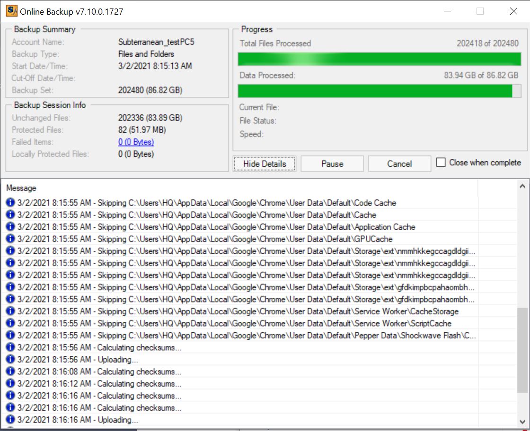Click info icon for 8:16:12 AM checksums message
This screenshot has width=530, height=431.
click(11, 384)
